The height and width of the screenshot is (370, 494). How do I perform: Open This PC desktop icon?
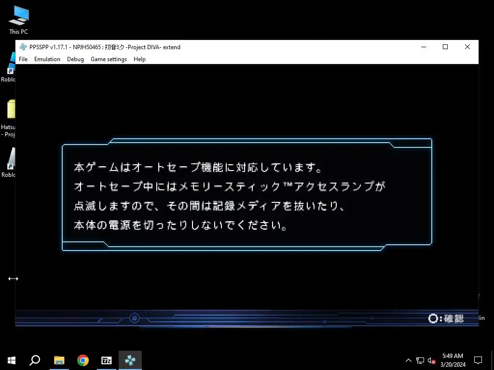pos(19,20)
